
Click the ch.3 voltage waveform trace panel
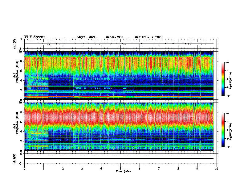[120, 158]
